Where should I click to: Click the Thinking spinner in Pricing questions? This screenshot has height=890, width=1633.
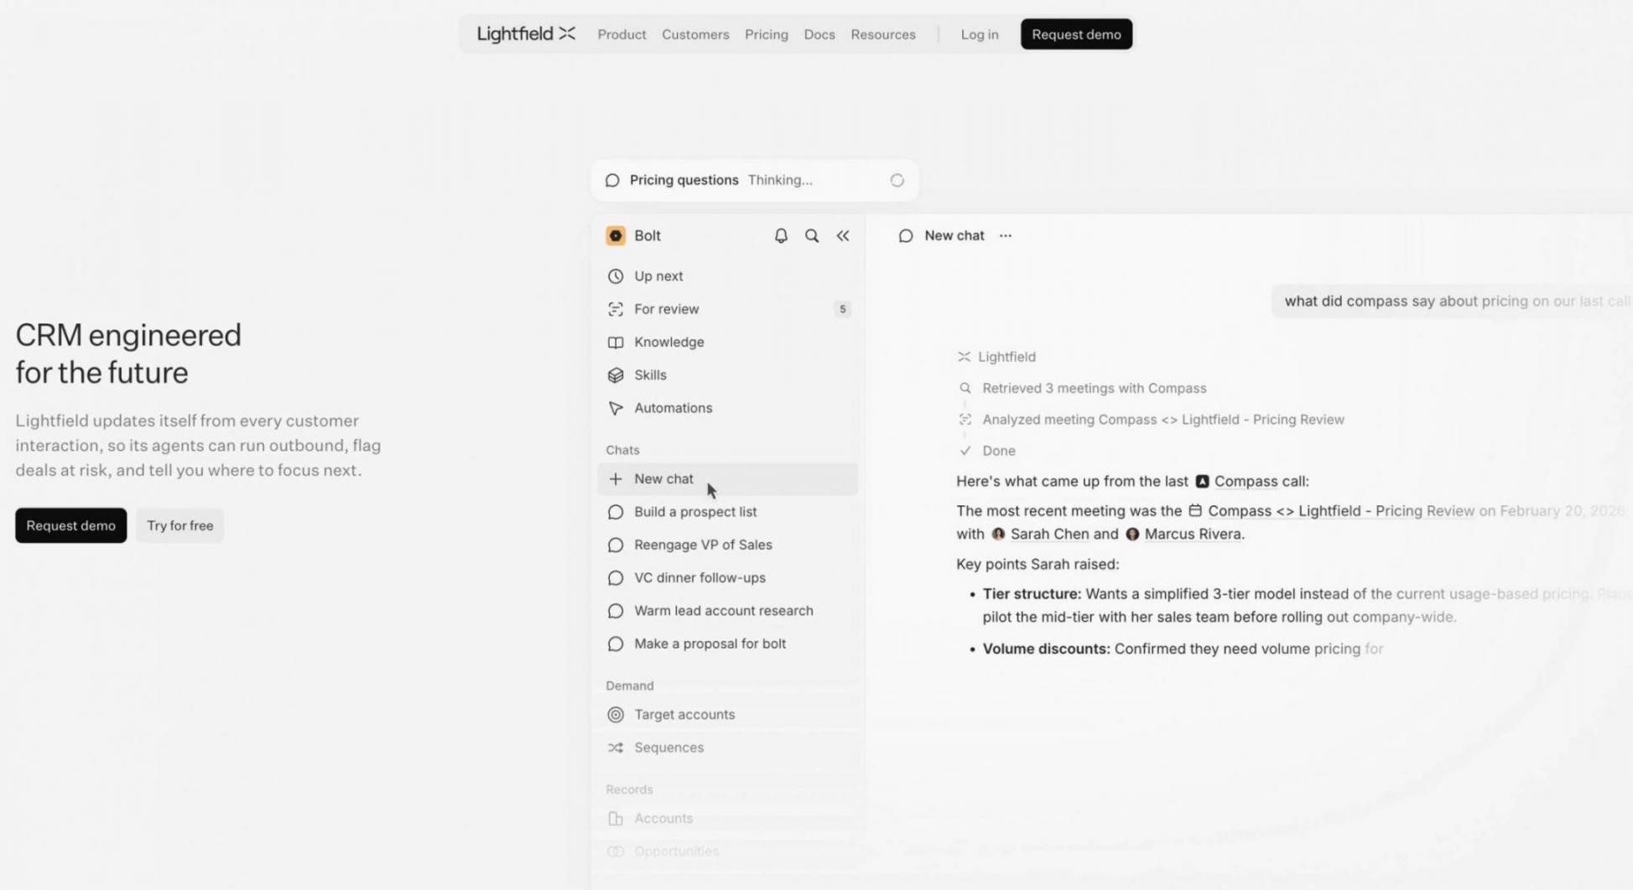[897, 180]
